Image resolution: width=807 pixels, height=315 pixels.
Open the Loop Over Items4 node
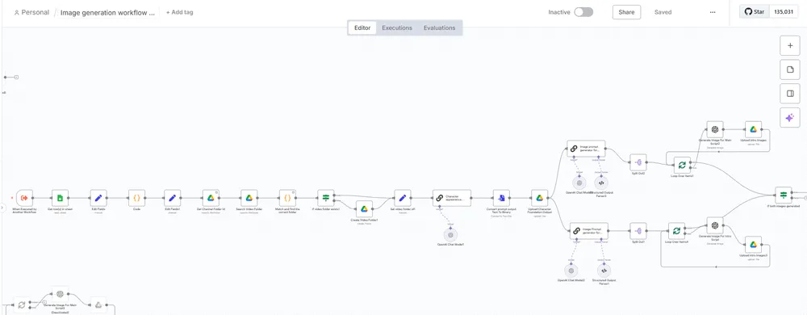click(676, 230)
